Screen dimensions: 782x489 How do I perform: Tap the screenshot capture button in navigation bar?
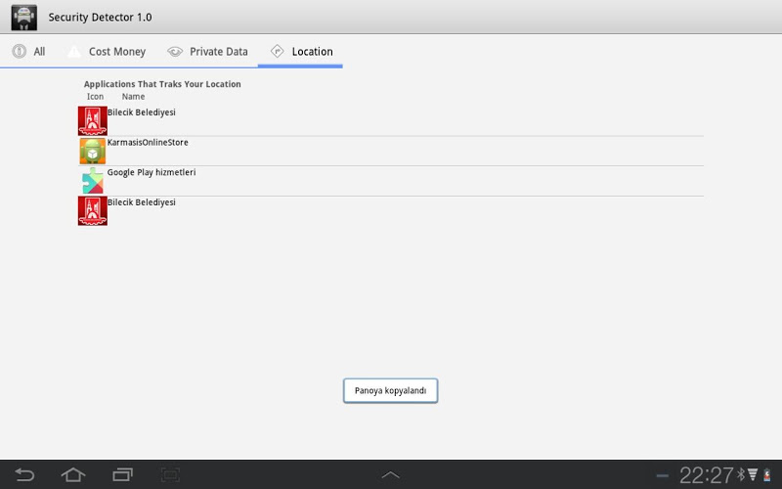coord(170,474)
